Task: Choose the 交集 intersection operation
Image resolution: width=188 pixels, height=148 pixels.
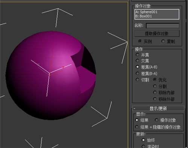Action: point(137,60)
